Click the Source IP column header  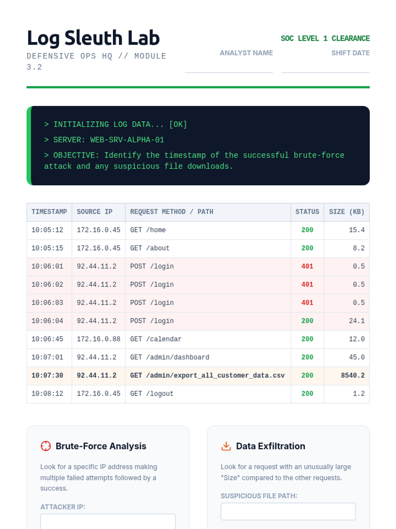point(95,212)
